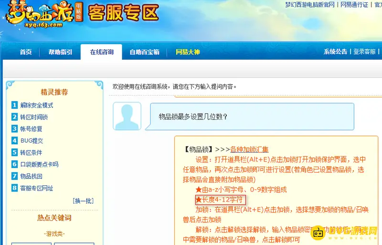Click the question bubble 物品锁最多设置几位数？
This screenshot has height=245, width=382.
point(250,117)
